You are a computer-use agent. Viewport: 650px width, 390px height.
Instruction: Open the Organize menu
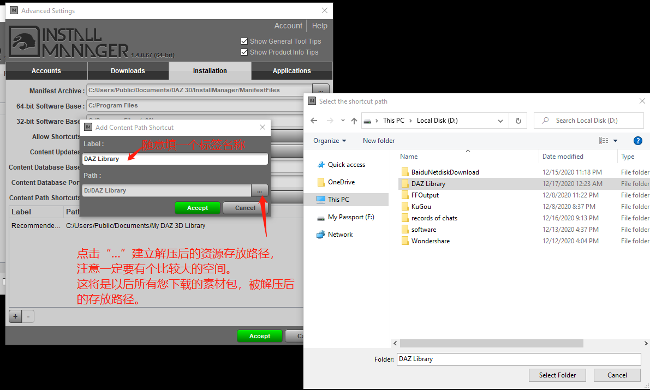click(330, 141)
